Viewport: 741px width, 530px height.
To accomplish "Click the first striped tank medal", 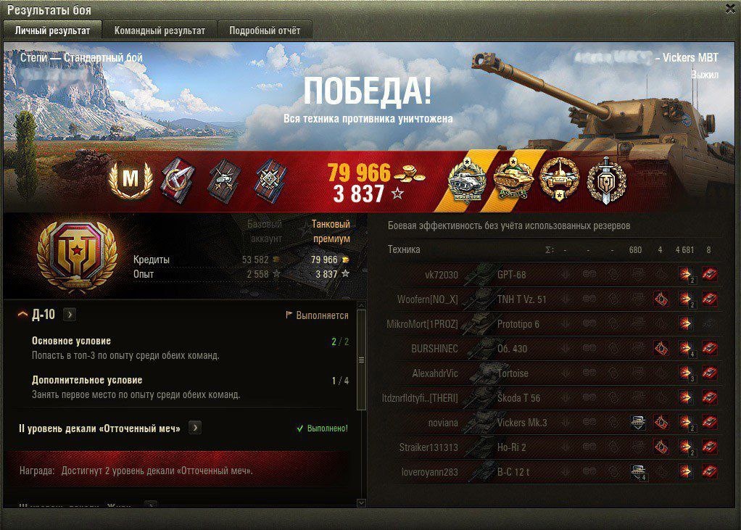I will click(466, 180).
